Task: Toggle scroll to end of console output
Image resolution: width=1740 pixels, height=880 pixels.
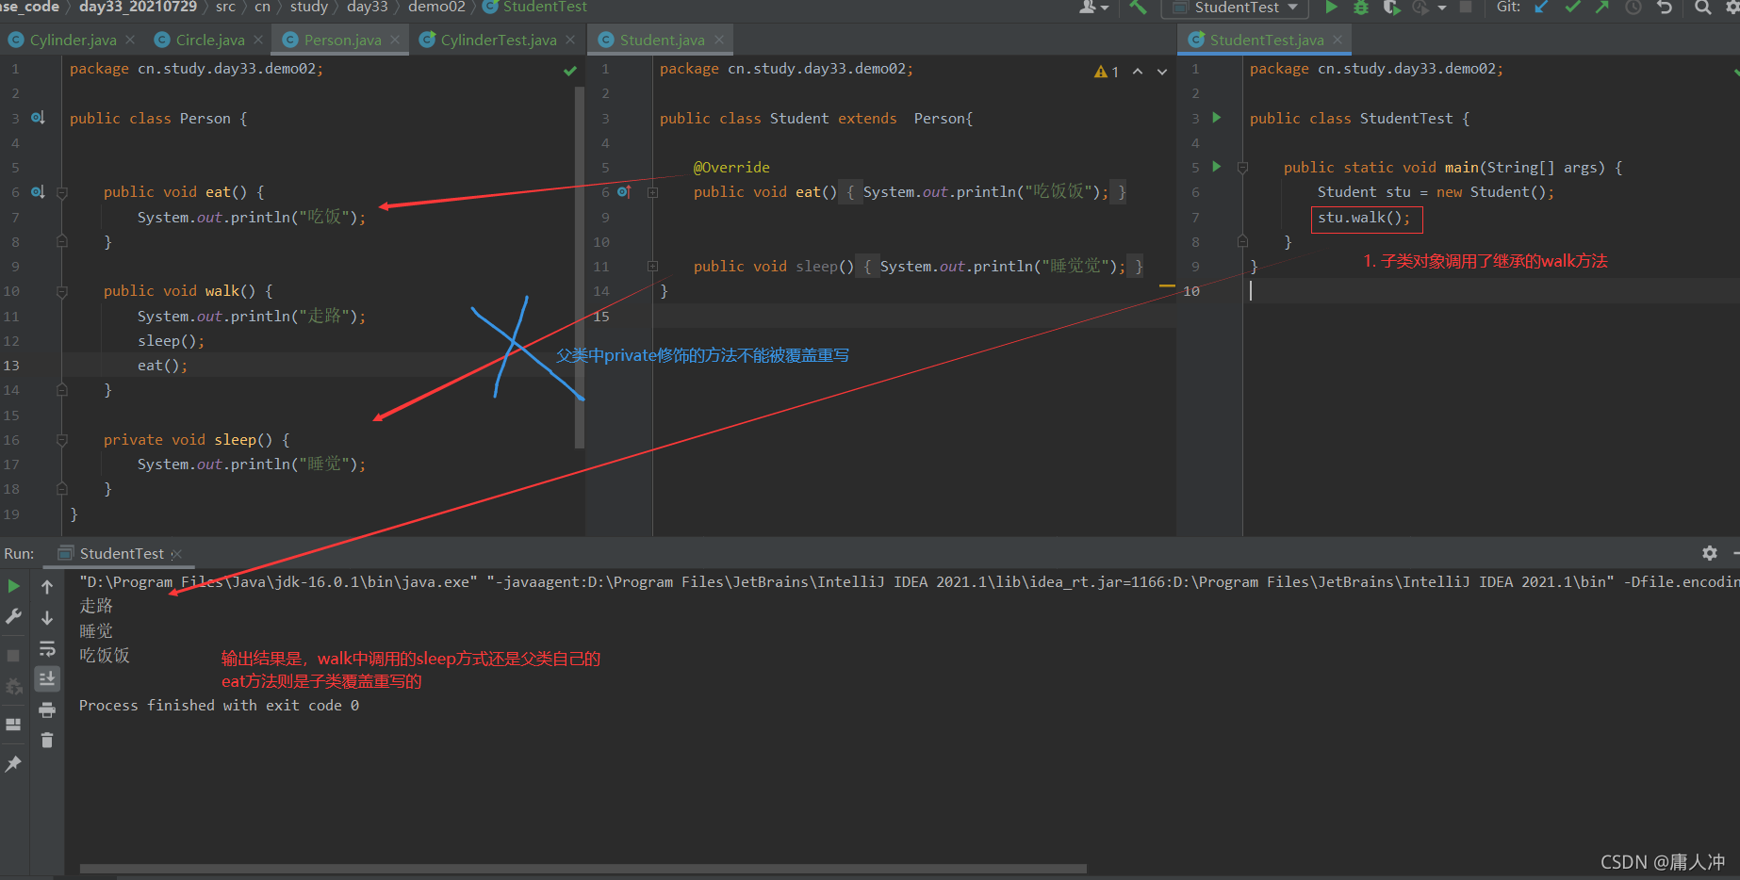Action: (x=47, y=678)
